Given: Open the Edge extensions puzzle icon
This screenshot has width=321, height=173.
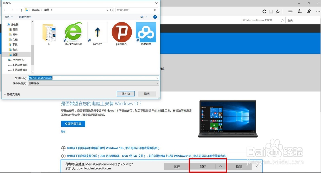Looking at the screenshot, I should coord(264,12).
